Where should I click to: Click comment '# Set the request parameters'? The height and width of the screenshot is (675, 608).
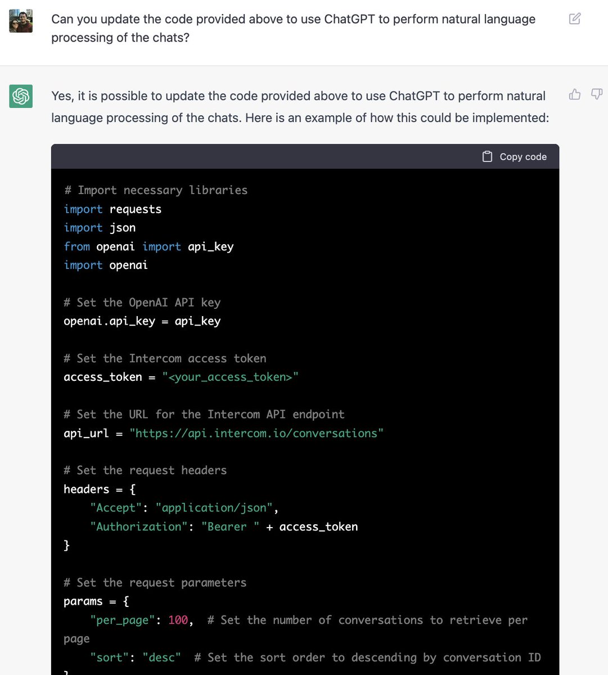coord(155,583)
